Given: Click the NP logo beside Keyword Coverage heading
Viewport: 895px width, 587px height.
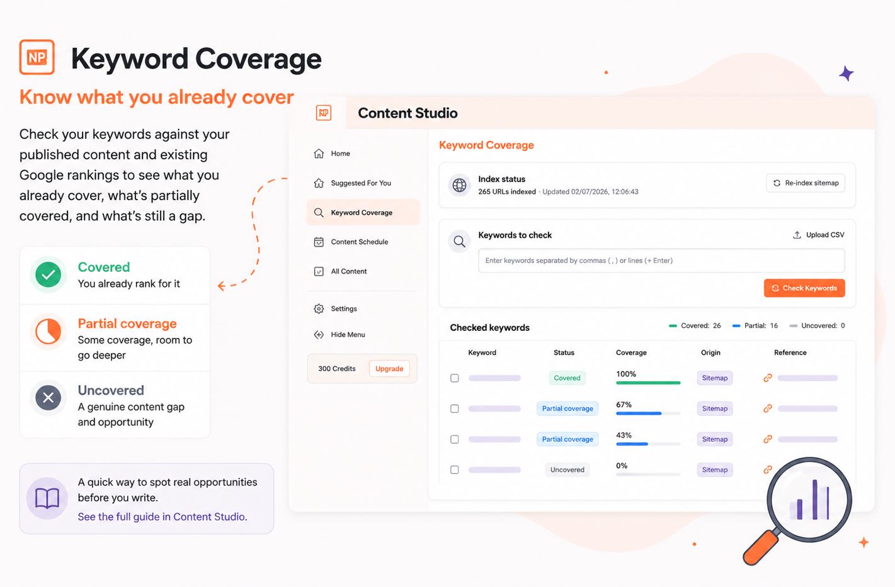Looking at the screenshot, I should [x=37, y=57].
